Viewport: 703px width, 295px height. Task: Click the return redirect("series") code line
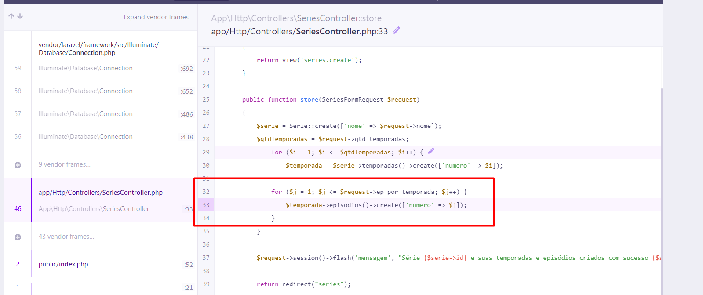click(x=304, y=284)
